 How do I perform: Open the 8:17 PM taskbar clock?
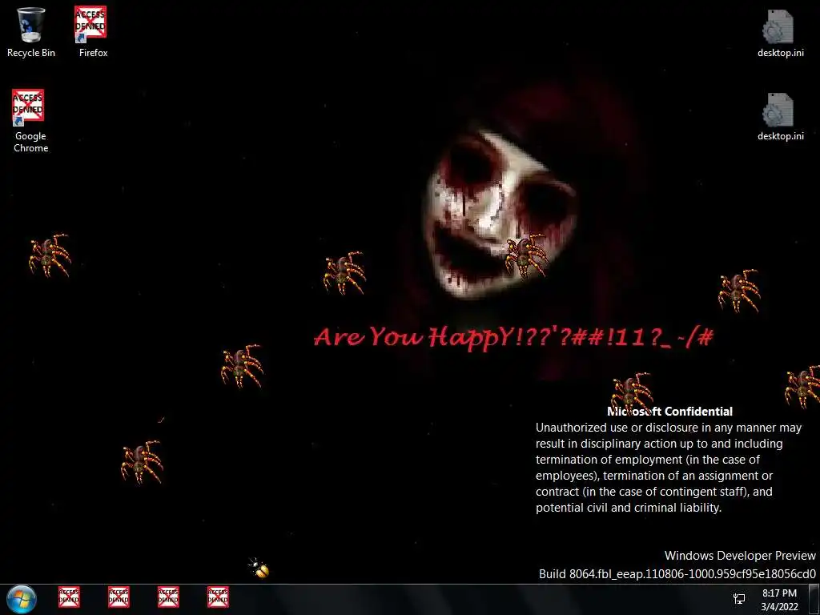coord(779,600)
